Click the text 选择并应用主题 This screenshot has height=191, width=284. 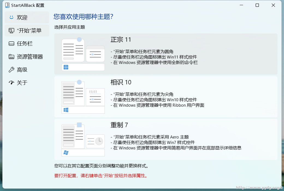[x=70, y=27]
